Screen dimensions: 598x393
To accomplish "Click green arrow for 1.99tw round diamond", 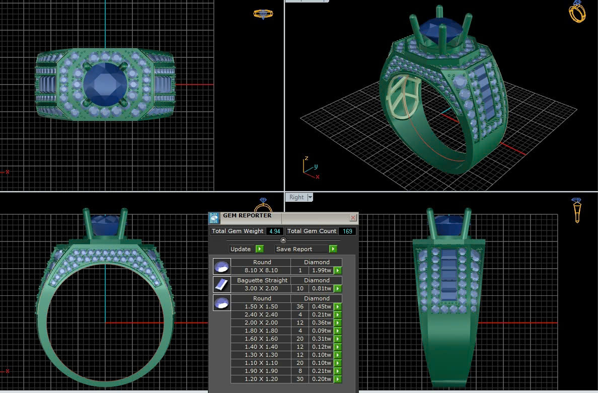I will (x=338, y=270).
